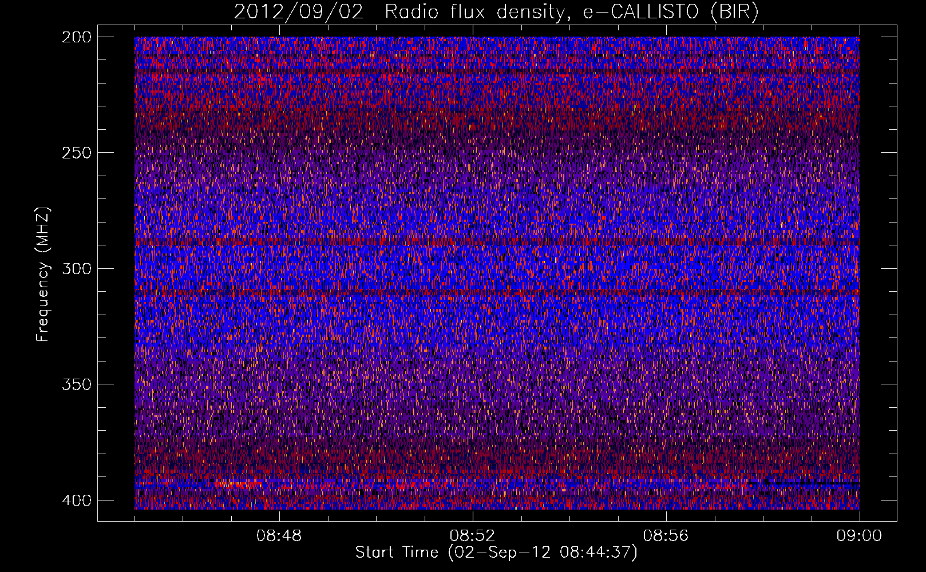926x572 pixels.
Task: Click the 400 frequency tick label
Action: click(76, 500)
